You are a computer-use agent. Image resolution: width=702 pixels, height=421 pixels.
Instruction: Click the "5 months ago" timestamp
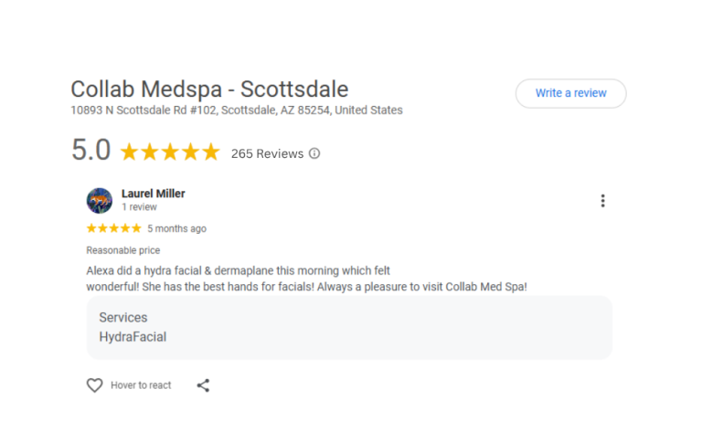tap(176, 228)
